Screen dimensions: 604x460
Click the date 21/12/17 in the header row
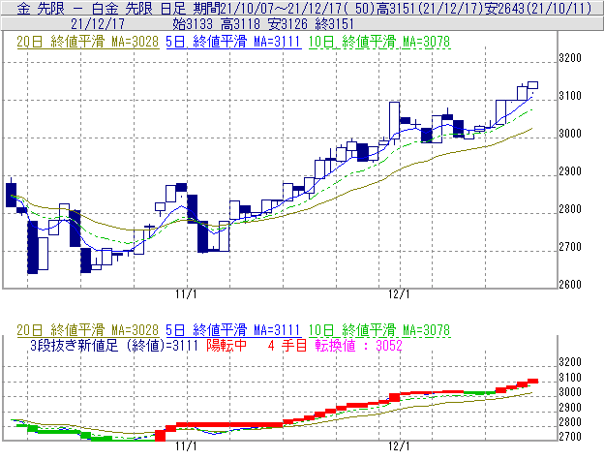98,24
